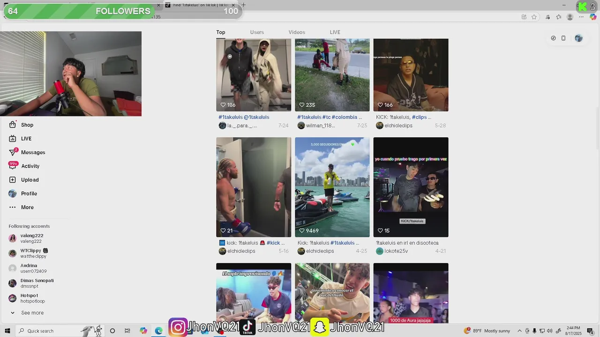Open the 'sur del Huila' video
Viewport: 600px width, 337px height.
pos(332,293)
